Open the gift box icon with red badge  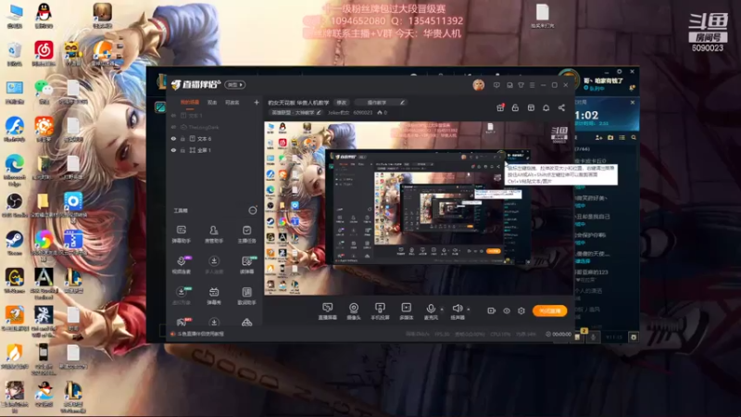500,107
